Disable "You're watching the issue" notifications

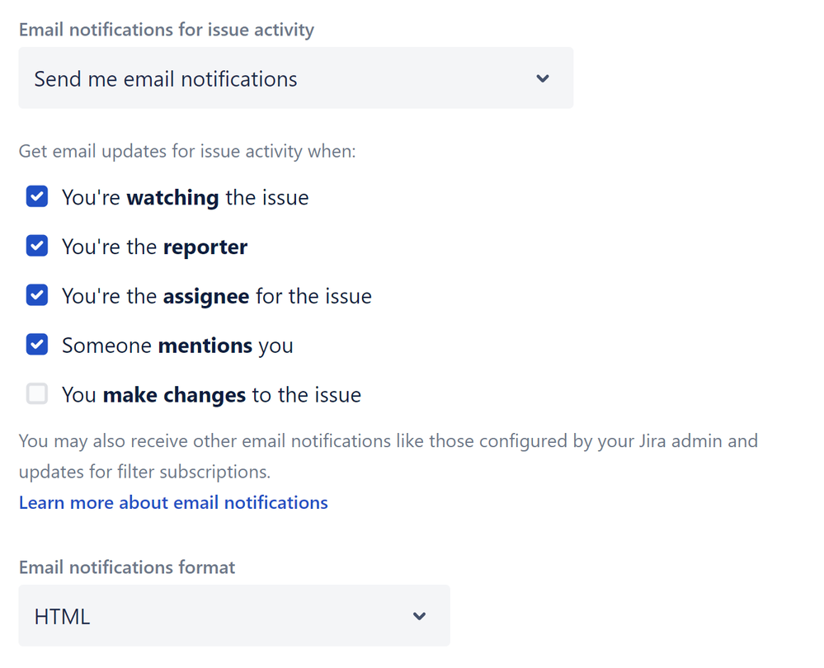36,196
